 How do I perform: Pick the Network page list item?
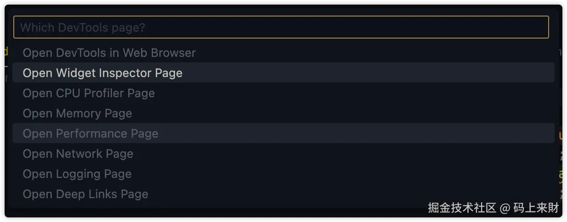(78, 154)
